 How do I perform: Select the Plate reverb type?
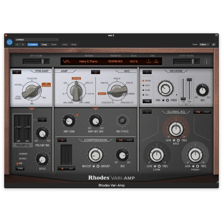pyautogui.click(x=146, y=86)
